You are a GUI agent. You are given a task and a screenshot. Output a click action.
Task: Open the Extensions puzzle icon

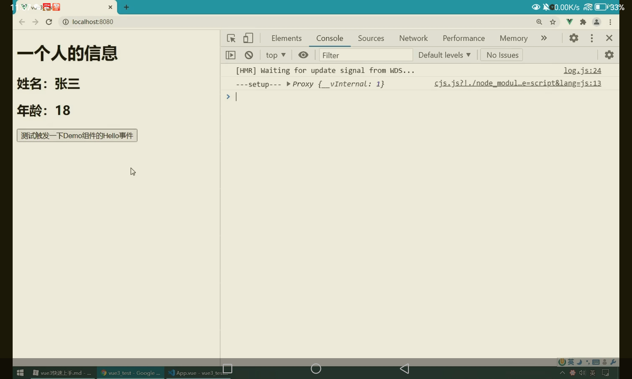click(x=583, y=22)
